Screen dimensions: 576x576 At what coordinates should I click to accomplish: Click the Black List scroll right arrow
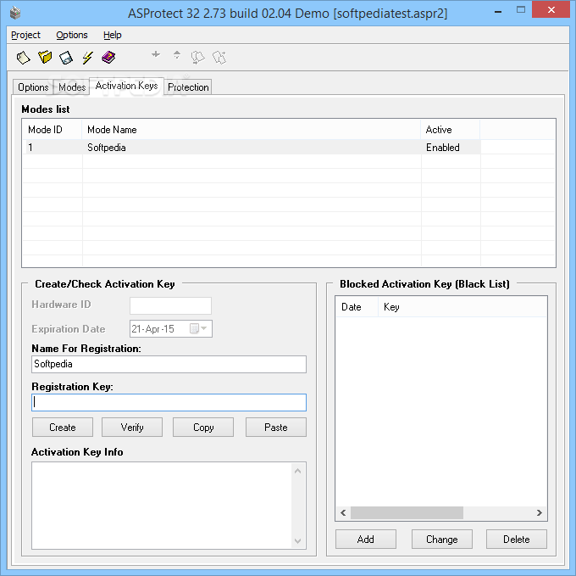point(540,512)
